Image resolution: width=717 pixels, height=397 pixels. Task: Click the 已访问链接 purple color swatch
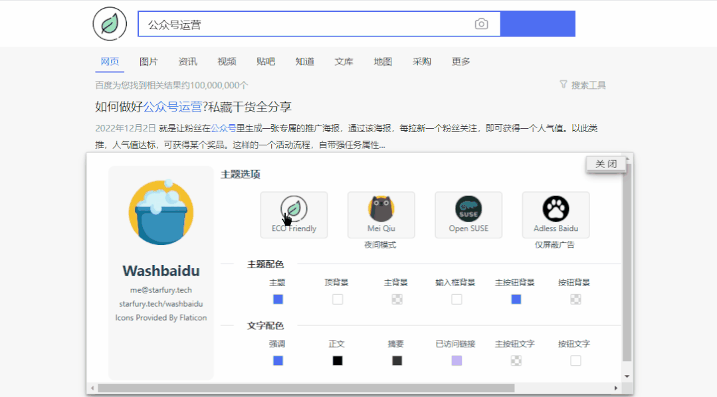[457, 360]
